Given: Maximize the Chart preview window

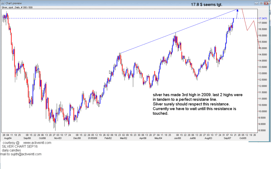Looking at the screenshot, I should click(262, 3).
